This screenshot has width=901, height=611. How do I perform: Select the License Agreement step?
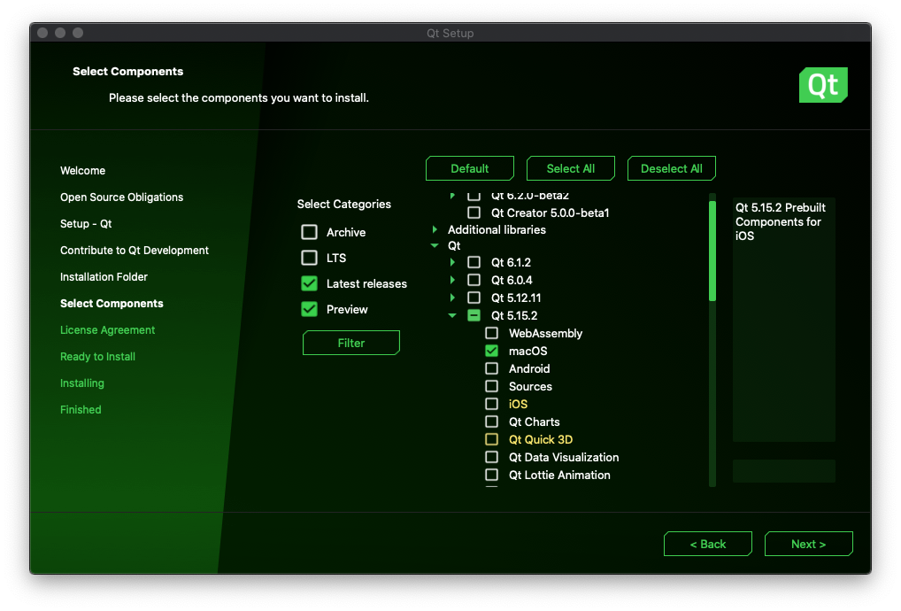107,330
